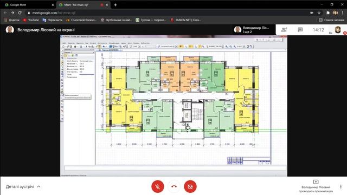347x195 pixels.
Task: Open the Meet chat panel
Action: tap(300, 30)
